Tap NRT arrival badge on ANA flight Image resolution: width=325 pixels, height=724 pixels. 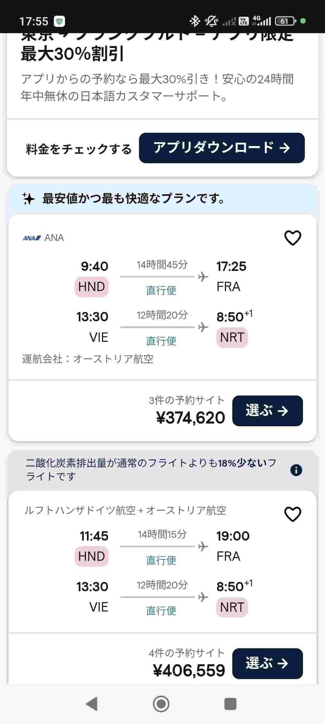pos(232,337)
